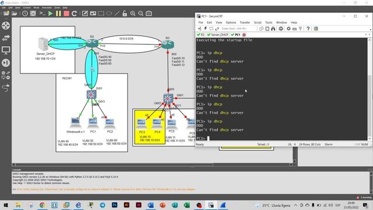Viewport: 373px width, 210px height.
Task: Click SecureCRT quick connect lightning icon
Action: tap(205, 29)
